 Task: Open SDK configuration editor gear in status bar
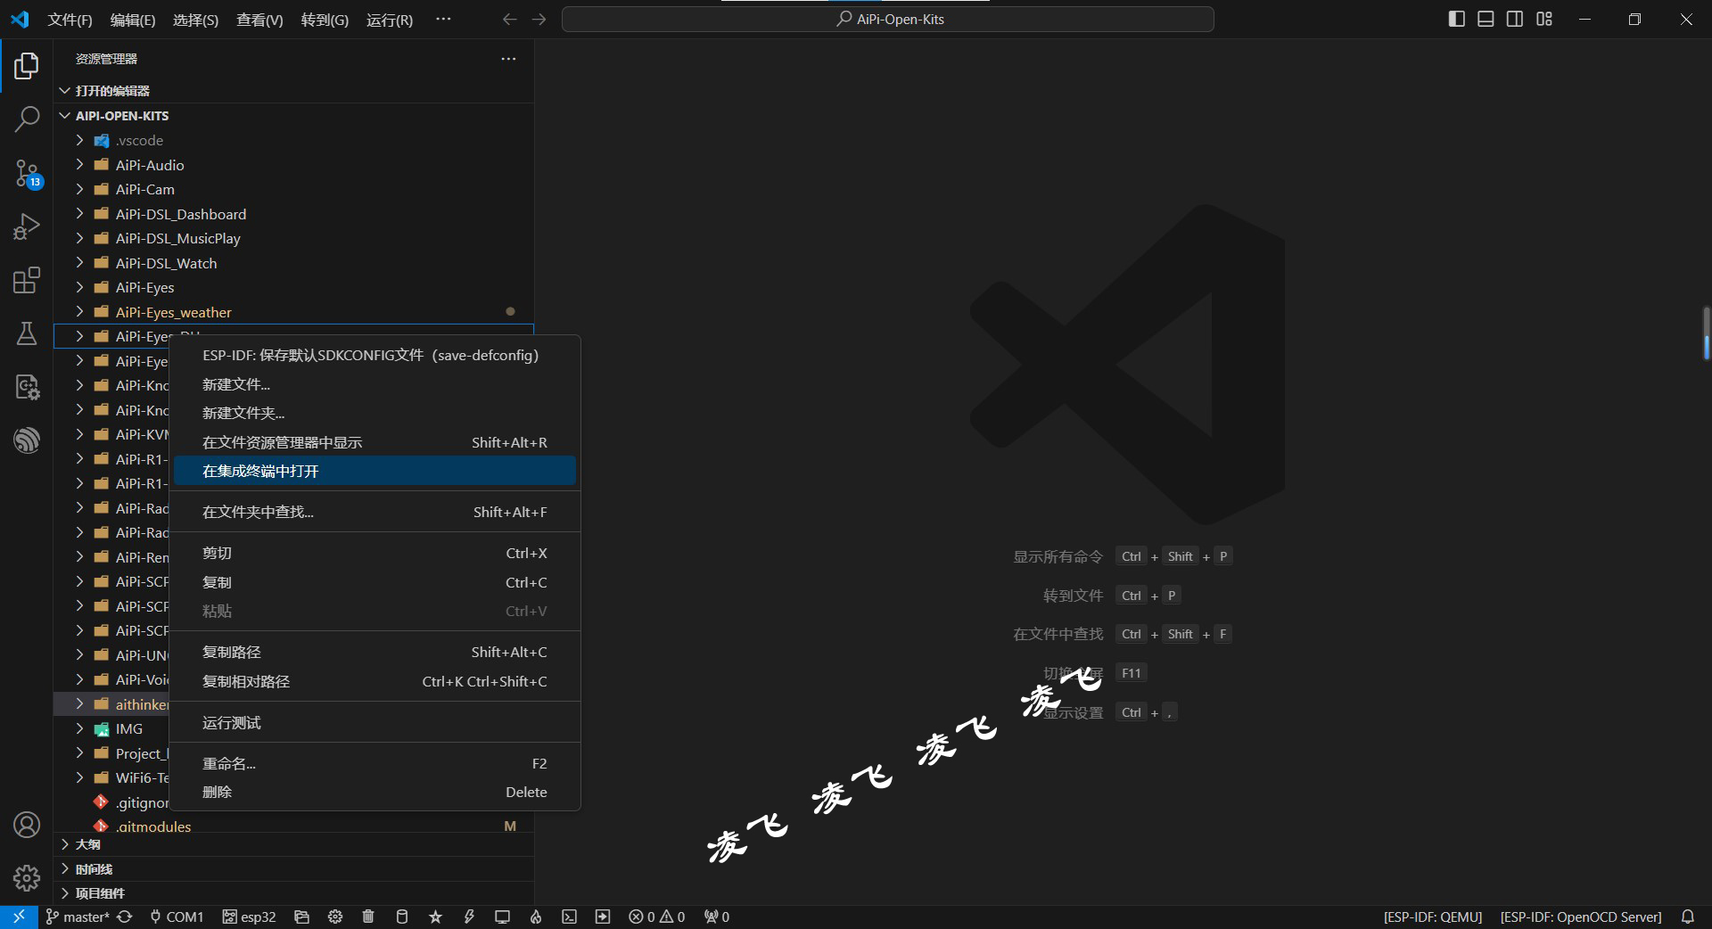335,917
